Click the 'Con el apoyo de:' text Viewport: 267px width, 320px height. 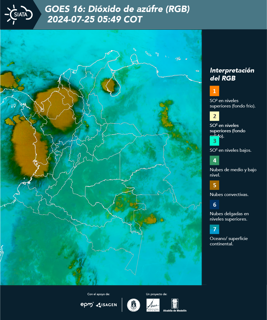coord(98,294)
